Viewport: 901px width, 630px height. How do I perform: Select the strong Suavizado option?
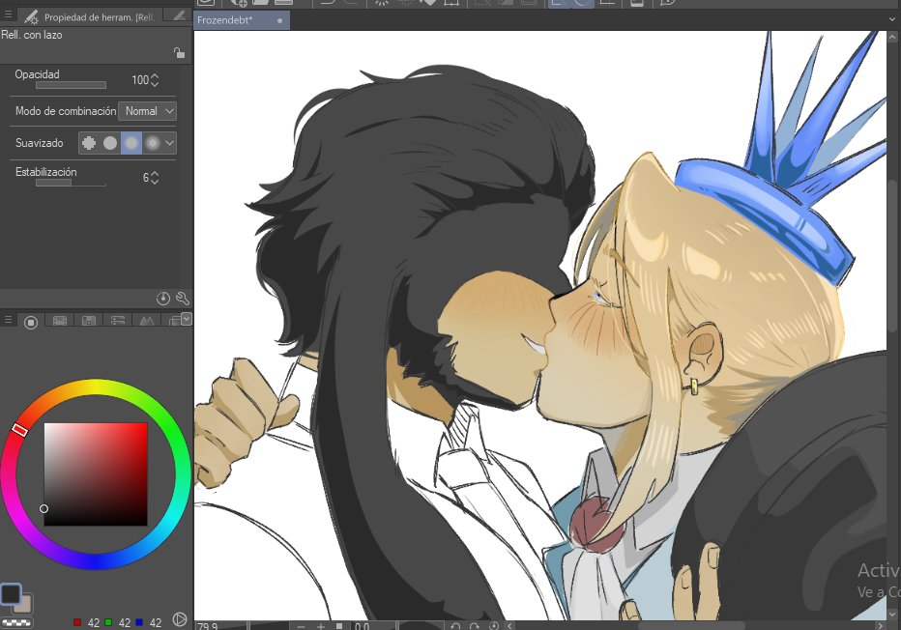[153, 143]
